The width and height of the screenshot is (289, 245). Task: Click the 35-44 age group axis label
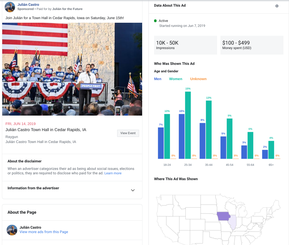[209, 165]
